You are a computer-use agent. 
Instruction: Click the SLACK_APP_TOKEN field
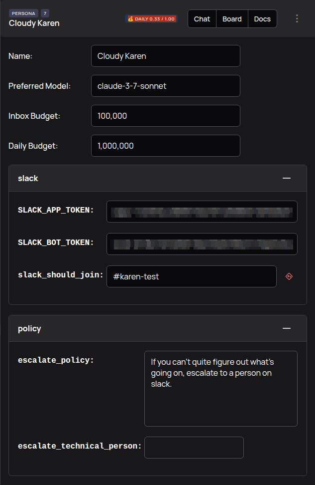(202, 211)
